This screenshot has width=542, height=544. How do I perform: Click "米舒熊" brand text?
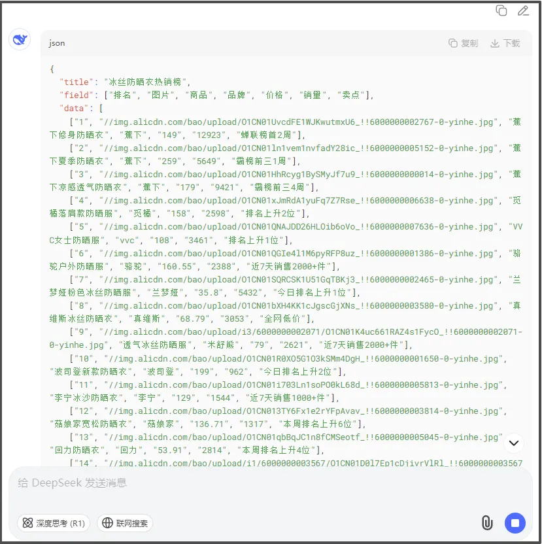[221, 345]
